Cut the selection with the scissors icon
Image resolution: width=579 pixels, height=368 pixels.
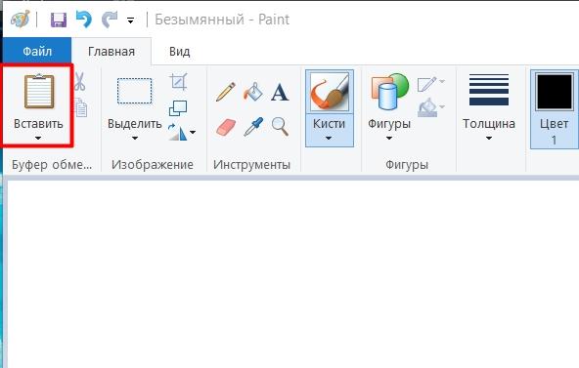coord(80,82)
